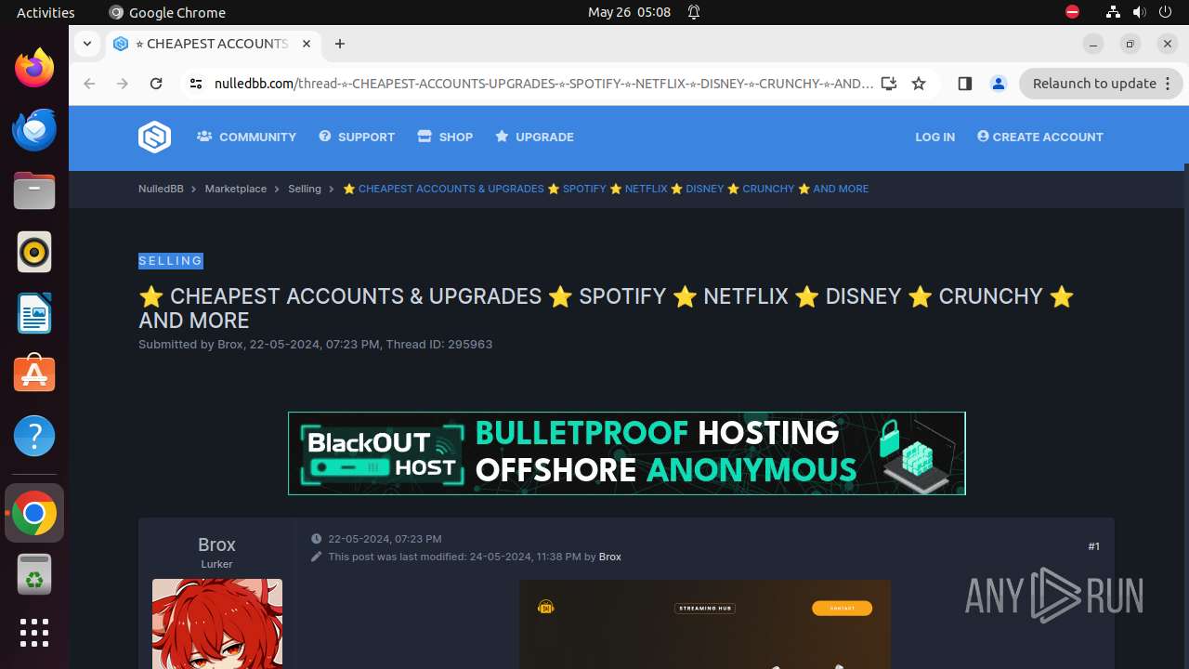Open Brox username in post header
The width and height of the screenshot is (1189, 669).
coord(216,544)
